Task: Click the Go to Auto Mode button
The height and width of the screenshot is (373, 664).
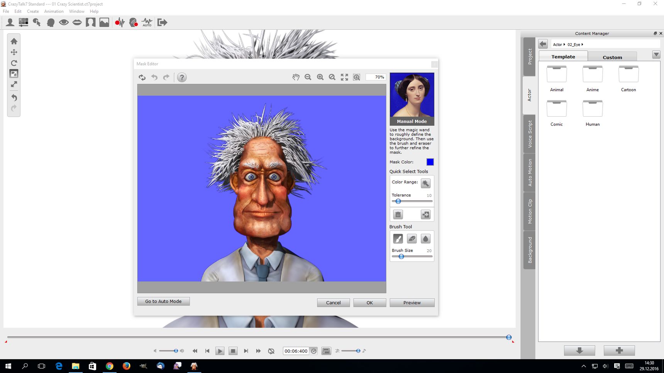Action: pyautogui.click(x=163, y=301)
